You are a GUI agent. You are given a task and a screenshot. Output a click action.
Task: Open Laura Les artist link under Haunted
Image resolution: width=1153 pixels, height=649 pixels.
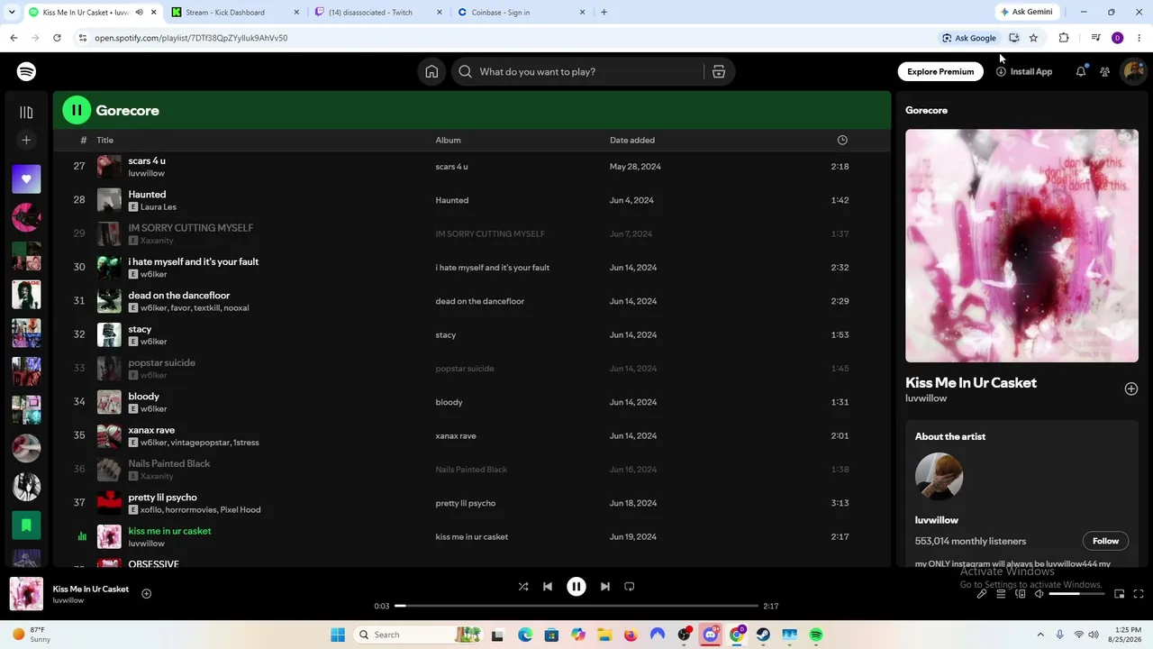[159, 207]
